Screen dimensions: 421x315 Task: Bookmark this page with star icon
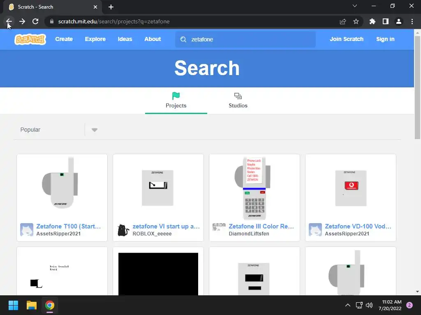356,21
